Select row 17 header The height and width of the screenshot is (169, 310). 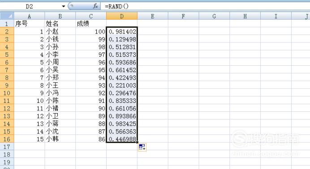click(x=7, y=147)
